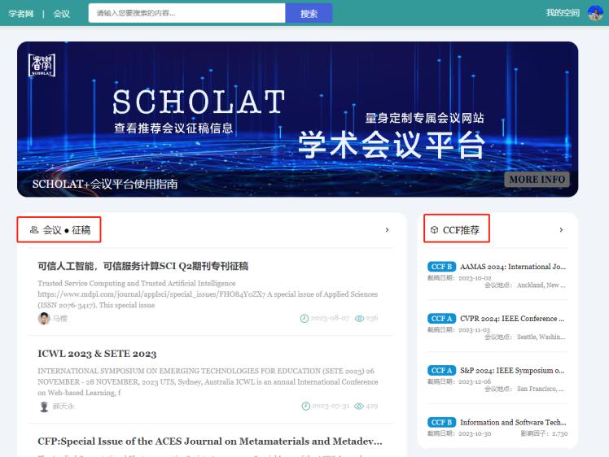Image resolution: width=609 pixels, height=457 pixels.
Task: Click CCF A badge on the CVPR 2024 entry
Action: click(x=441, y=319)
